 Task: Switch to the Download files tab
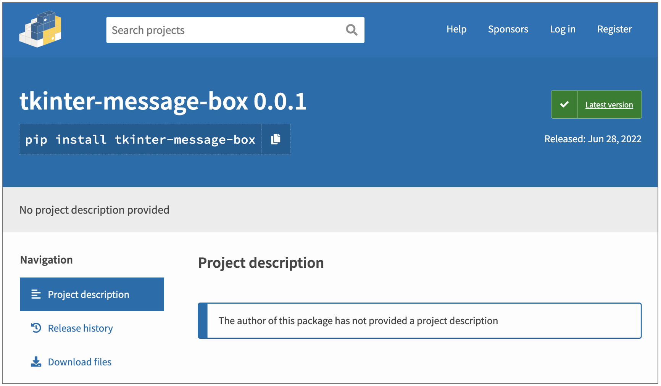click(79, 362)
